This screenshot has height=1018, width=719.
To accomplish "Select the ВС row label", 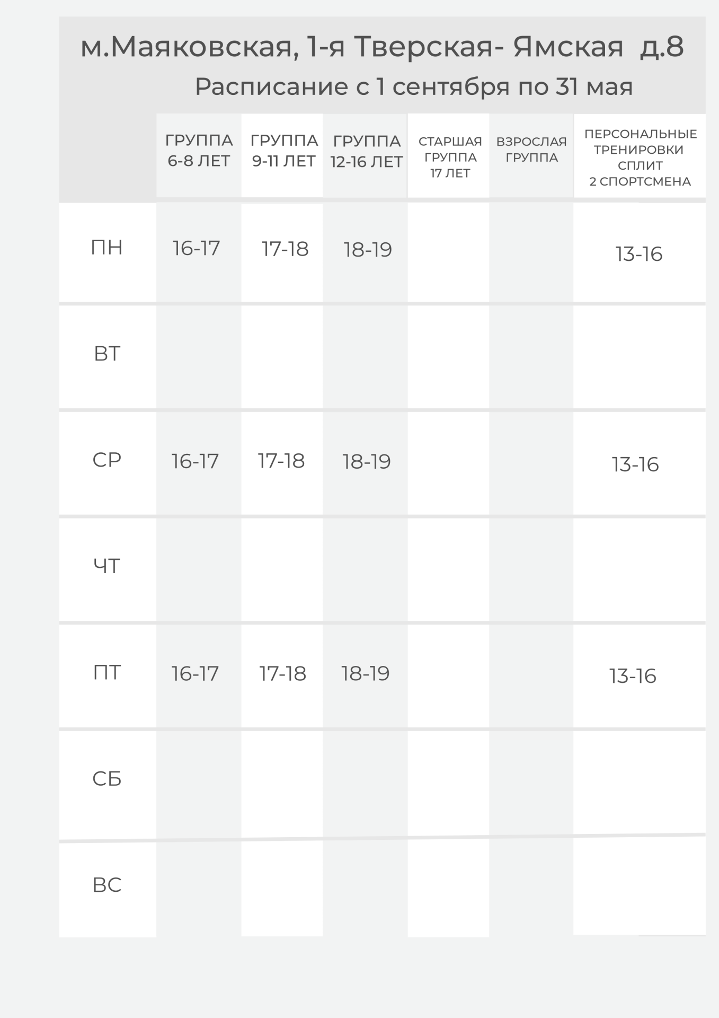I will coord(107,884).
